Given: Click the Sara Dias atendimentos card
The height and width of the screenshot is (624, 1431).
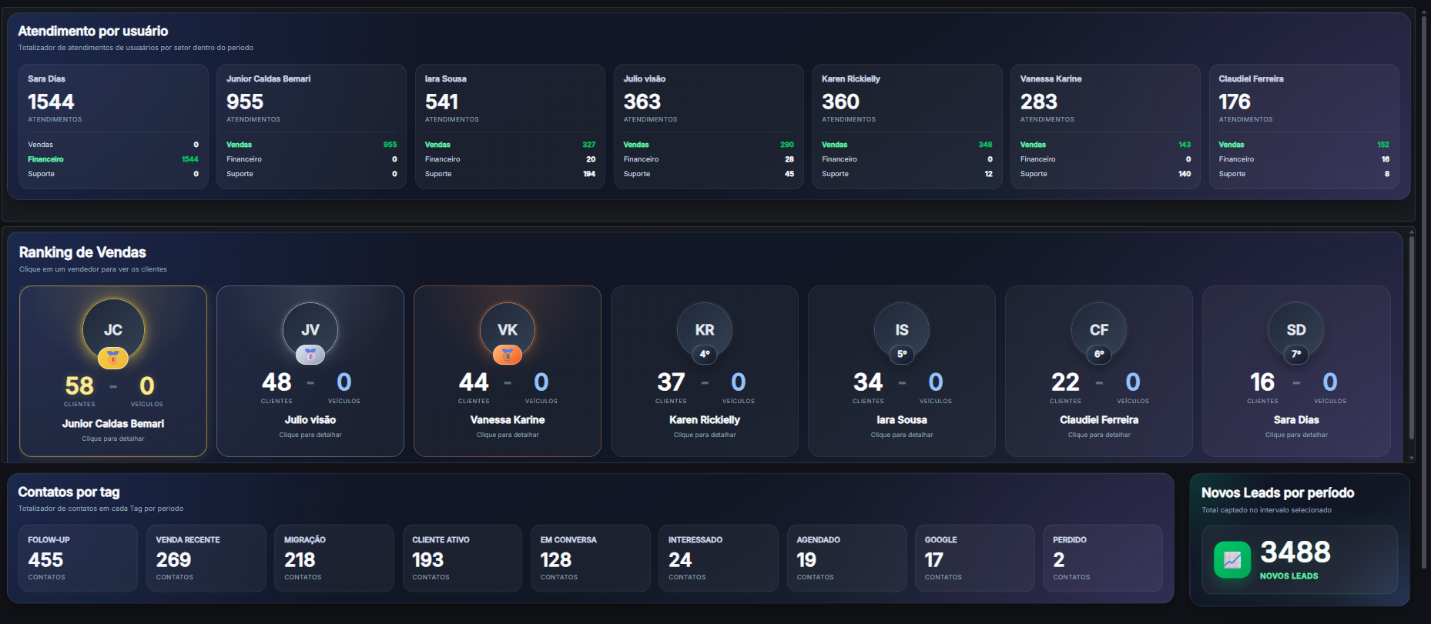Looking at the screenshot, I should pos(113,126).
